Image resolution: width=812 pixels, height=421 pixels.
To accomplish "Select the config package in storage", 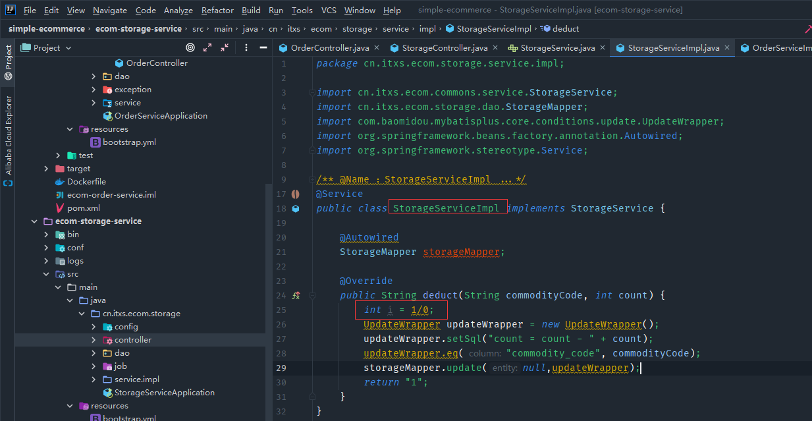I will tap(126, 326).
